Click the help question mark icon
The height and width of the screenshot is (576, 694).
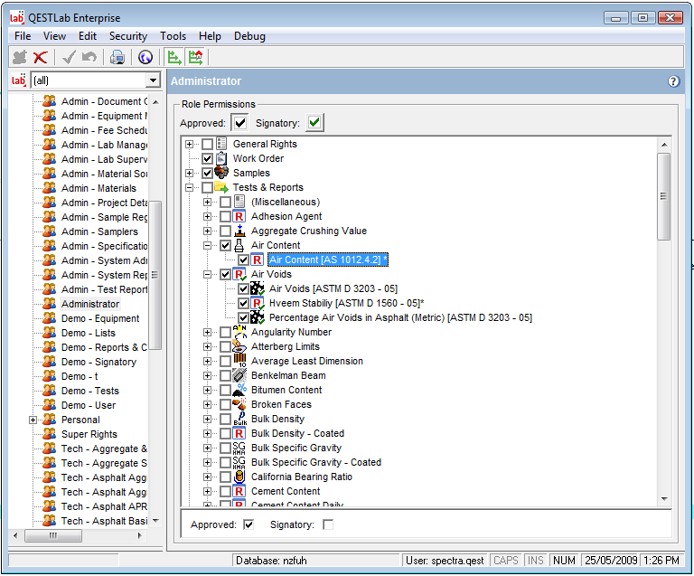point(673,81)
